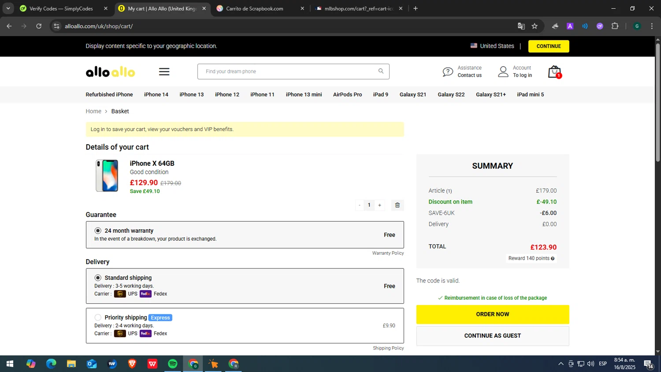Open the Galaxy S22 category
This screenshot has height=372, width=661.
click(451, 94)
